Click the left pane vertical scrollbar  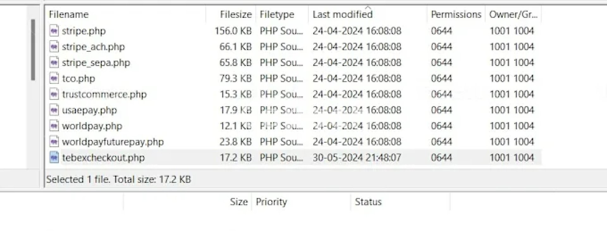point(33,50)
